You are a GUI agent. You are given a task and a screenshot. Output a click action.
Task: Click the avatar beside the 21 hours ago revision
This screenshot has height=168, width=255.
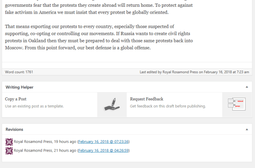(x=9, y=150)
